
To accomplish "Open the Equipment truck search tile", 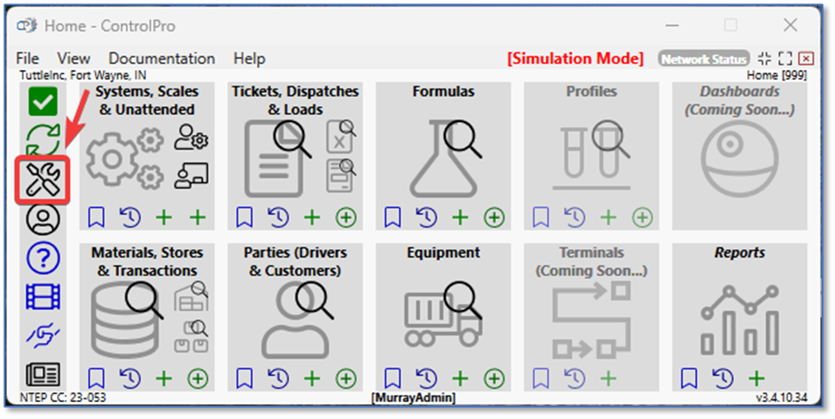I will coord(444,313).
